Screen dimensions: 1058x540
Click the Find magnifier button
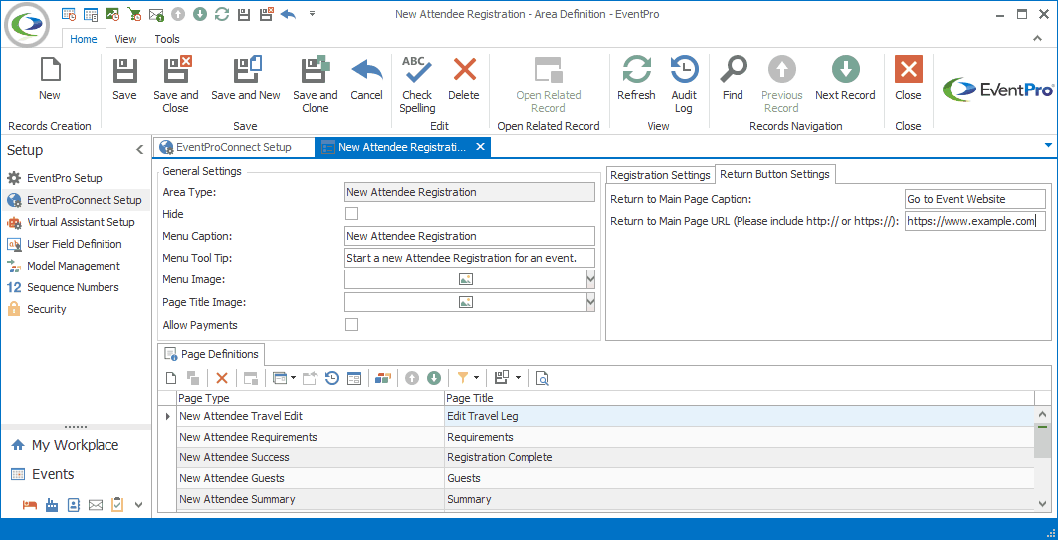point(733,79)
